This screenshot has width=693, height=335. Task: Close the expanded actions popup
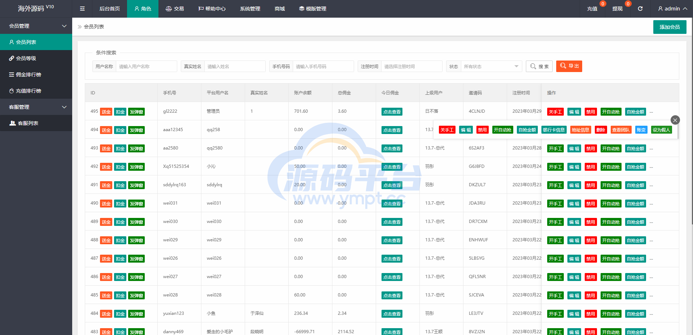(675, 120)
